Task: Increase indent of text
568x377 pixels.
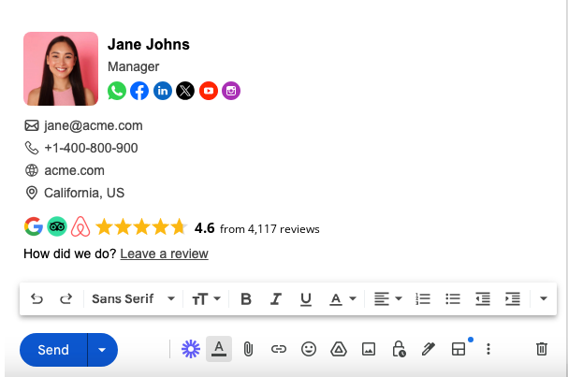Action: coord(513,298)
